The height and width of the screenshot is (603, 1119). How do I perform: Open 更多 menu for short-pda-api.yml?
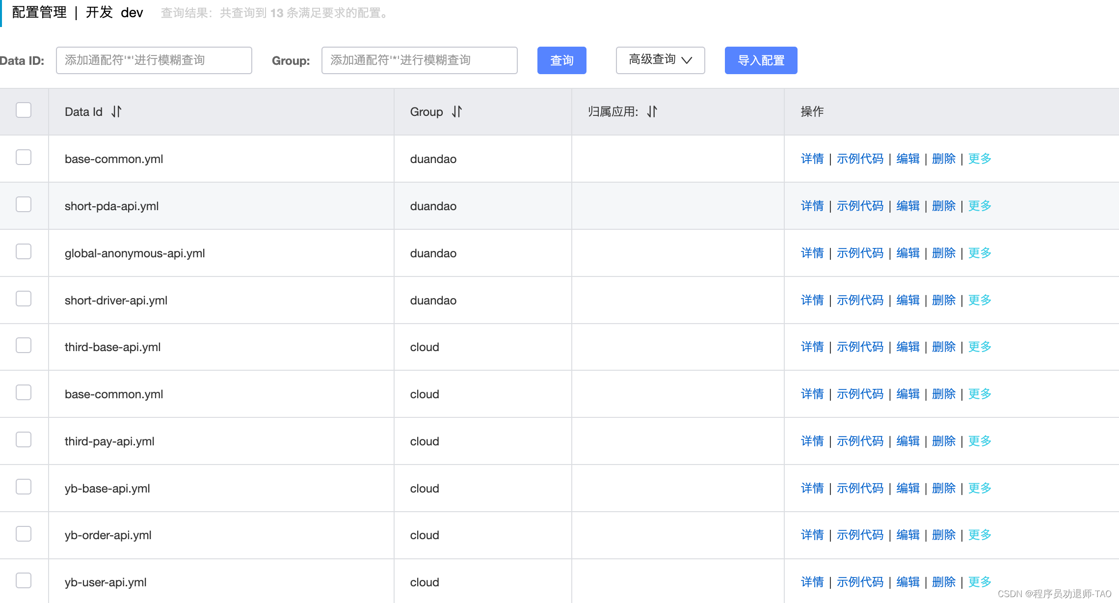coord(980,206)
